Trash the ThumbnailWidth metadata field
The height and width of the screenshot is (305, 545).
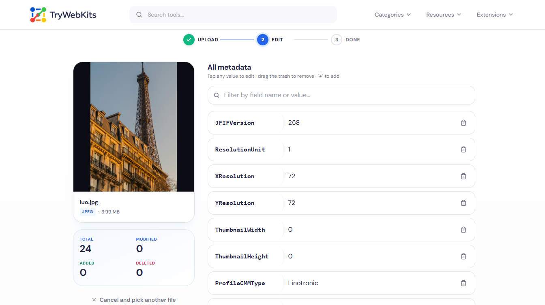[x=463, y=230]
